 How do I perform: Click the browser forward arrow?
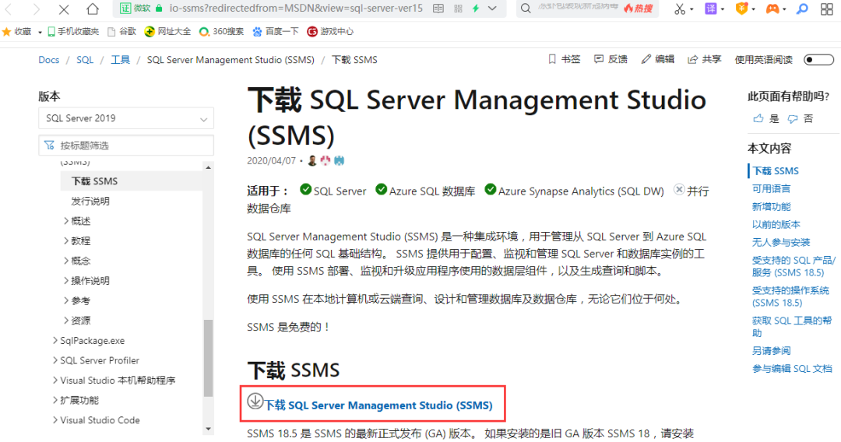(36, 9)
